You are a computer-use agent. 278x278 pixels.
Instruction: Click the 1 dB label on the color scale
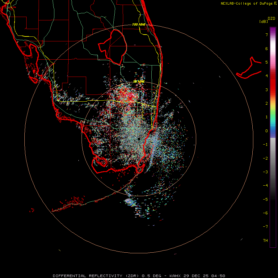(x=267, y=117)
